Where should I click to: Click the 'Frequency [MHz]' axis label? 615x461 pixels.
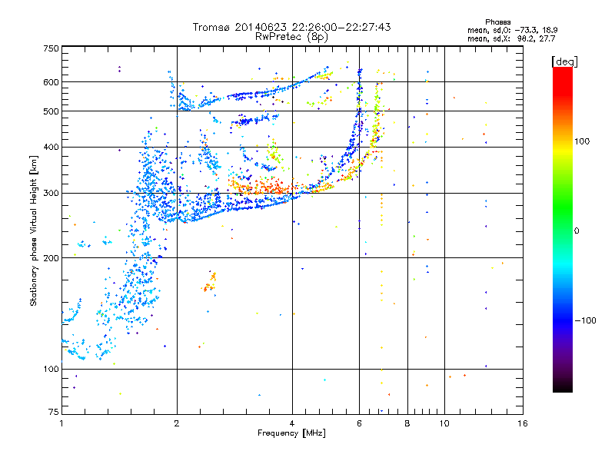tap(291, 433)
